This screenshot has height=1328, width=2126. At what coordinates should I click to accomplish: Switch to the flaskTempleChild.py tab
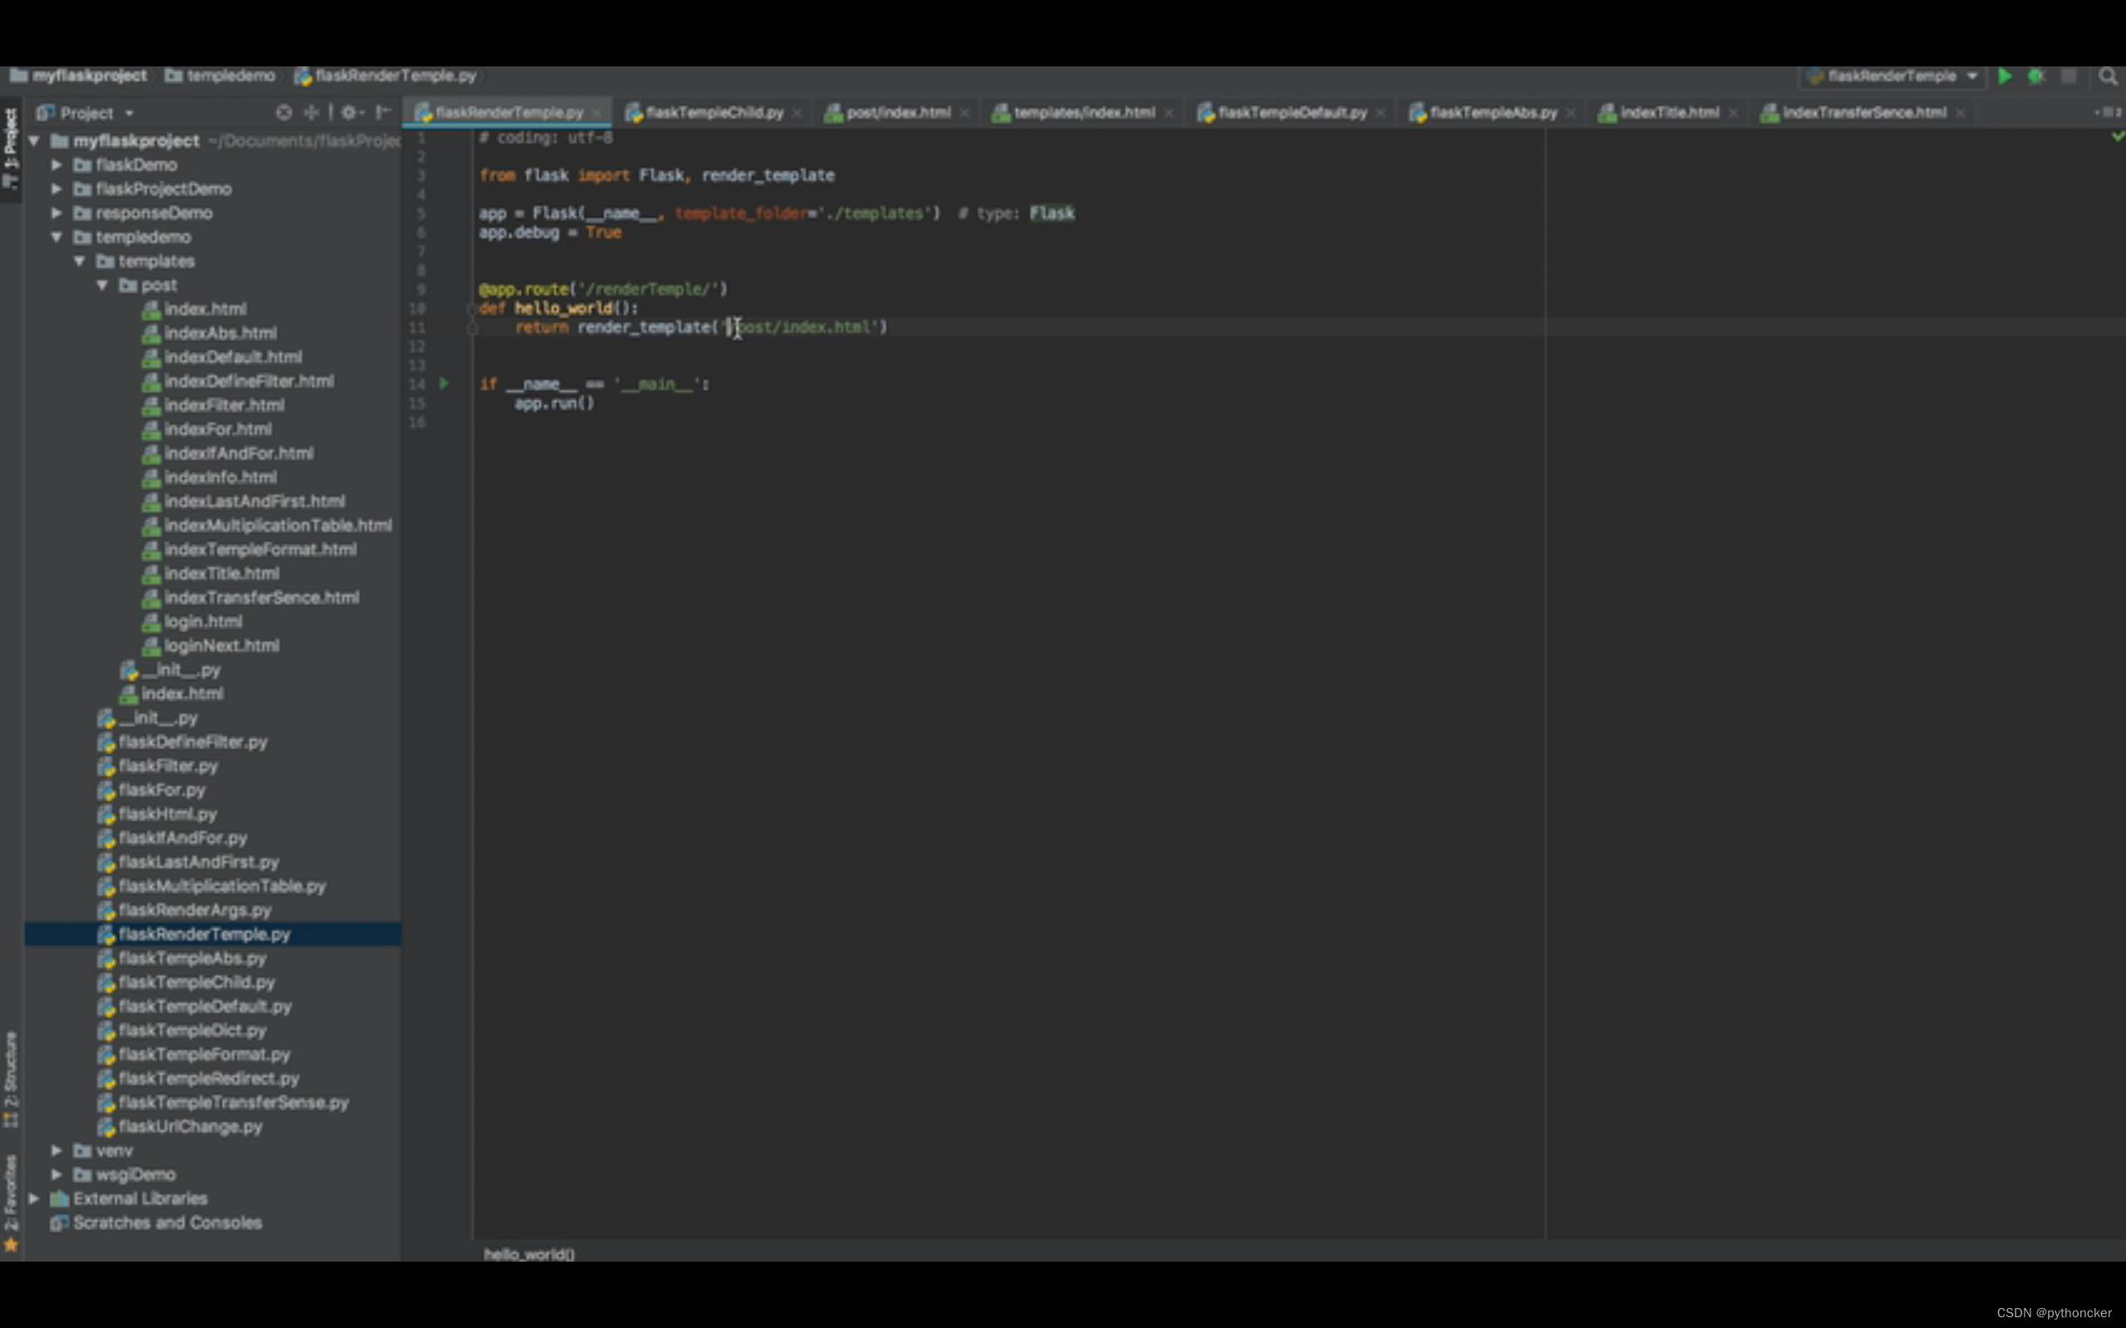[713, 112]
